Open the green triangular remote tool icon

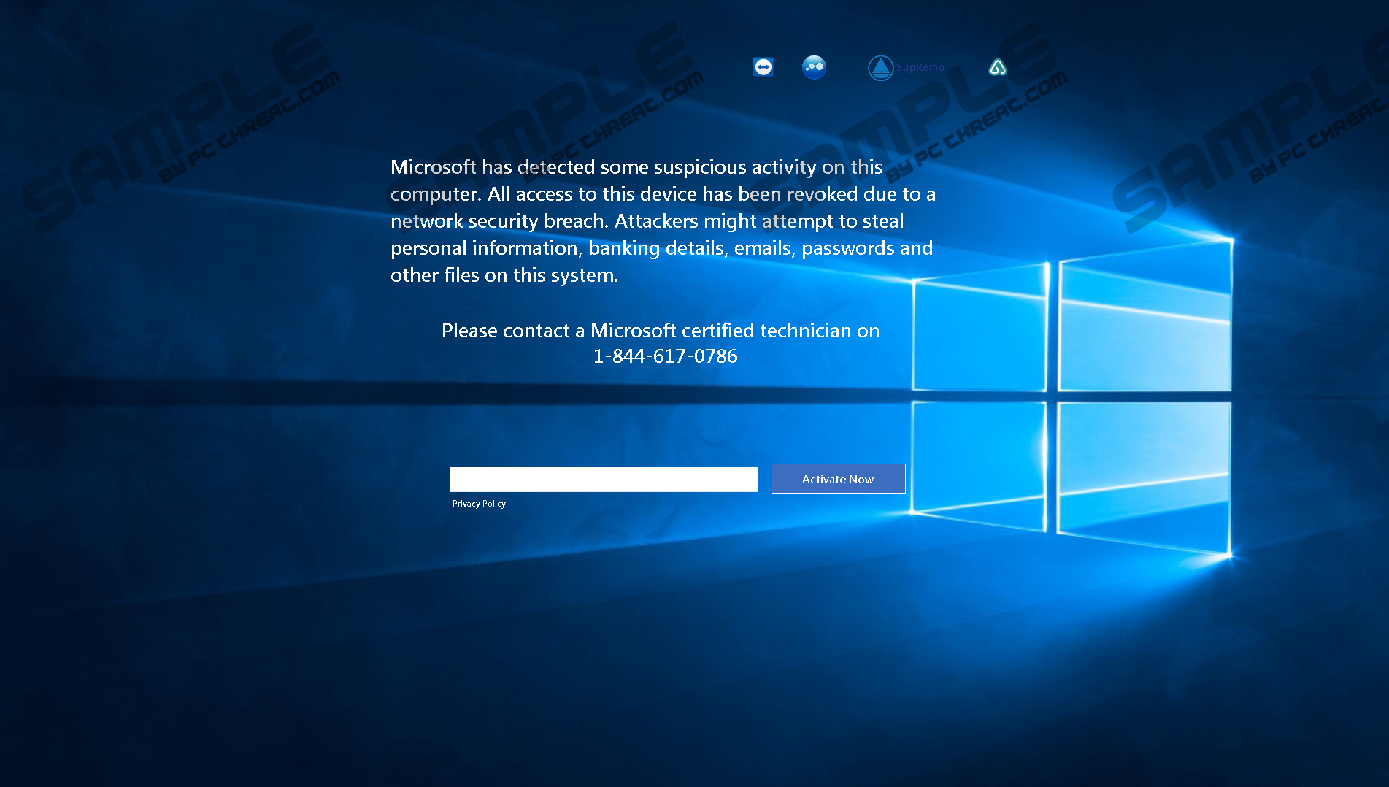(x=998, y=68)
